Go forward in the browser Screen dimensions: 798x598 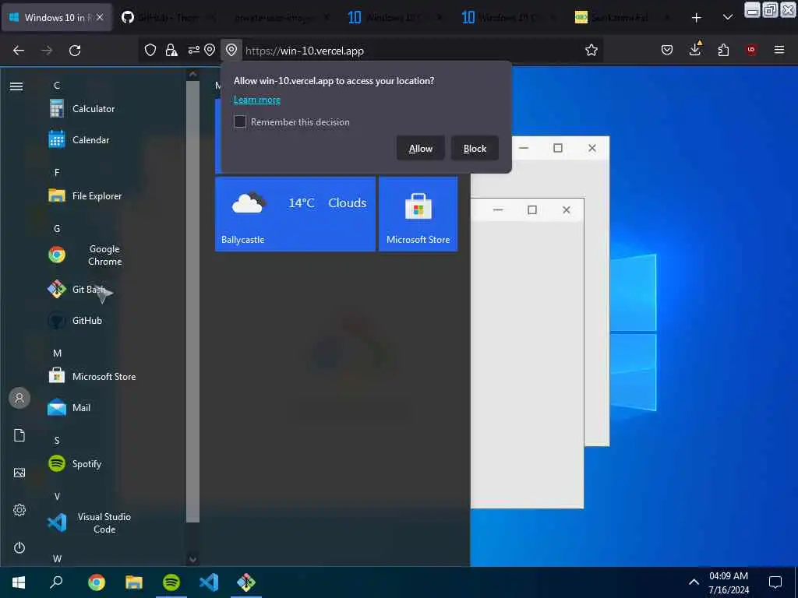point(47,51)
